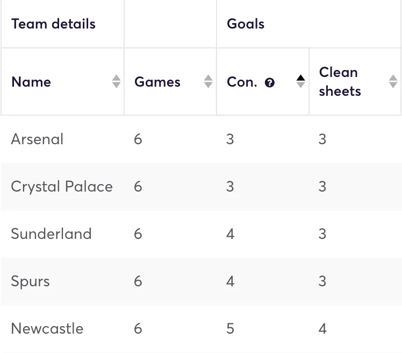The height and width of the screenshot is (353, 402).
Task: Sort by Clean sheets column arrows
Action: (393, 82)
